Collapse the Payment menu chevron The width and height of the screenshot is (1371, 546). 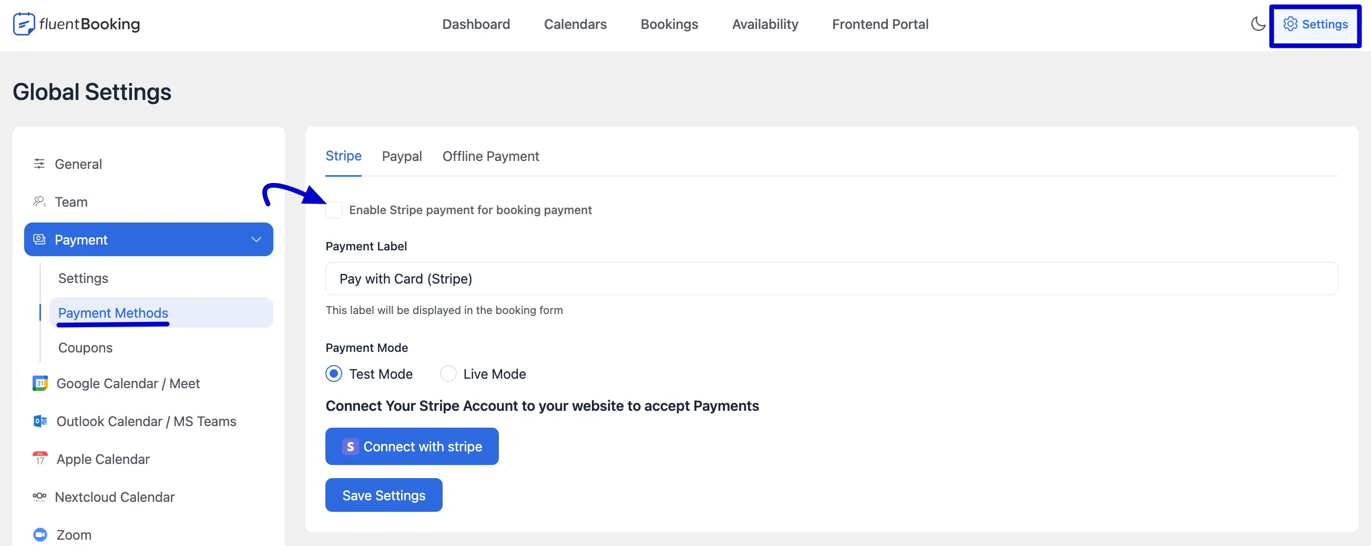256,239
